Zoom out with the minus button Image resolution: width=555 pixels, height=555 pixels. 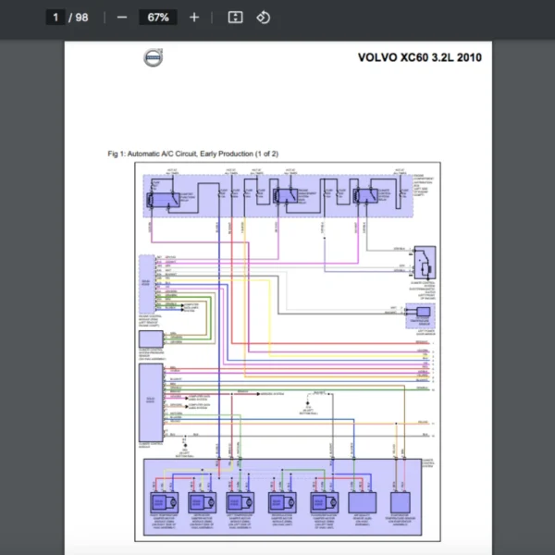tap(122, 18)
